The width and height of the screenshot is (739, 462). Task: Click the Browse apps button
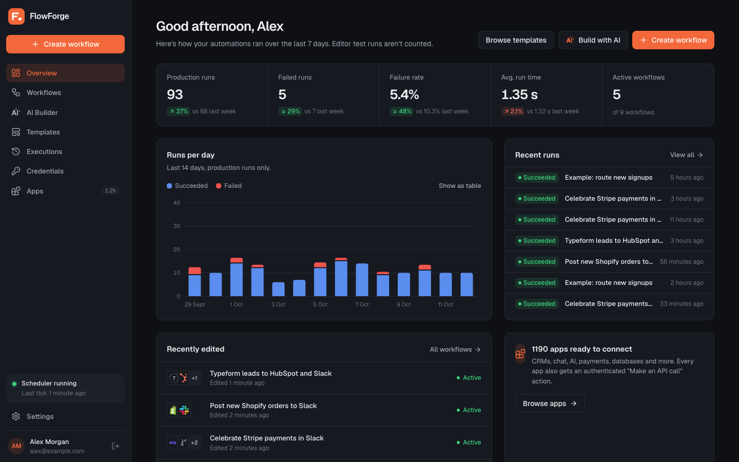coord(550,403)
